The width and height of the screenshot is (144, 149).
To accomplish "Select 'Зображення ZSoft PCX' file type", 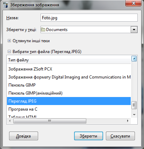I will click(69, 69).
